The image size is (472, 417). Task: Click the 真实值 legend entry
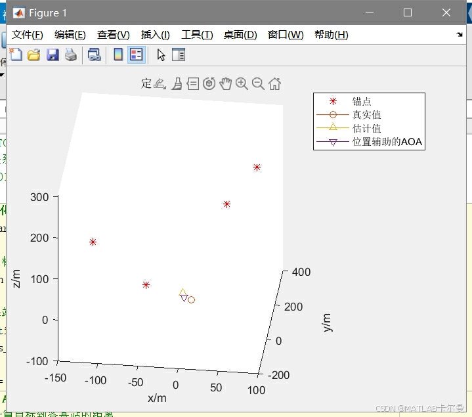click(x=367, y=115)
